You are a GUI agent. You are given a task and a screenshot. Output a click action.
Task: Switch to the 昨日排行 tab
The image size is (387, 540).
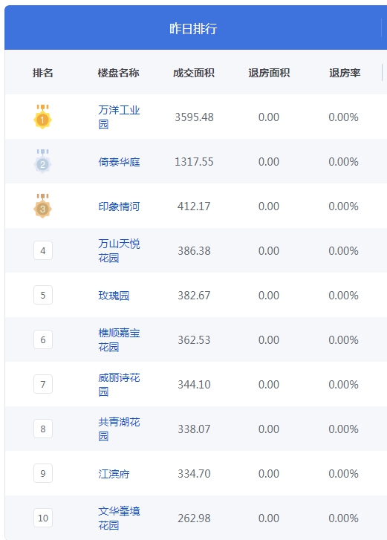click(193, 28)
